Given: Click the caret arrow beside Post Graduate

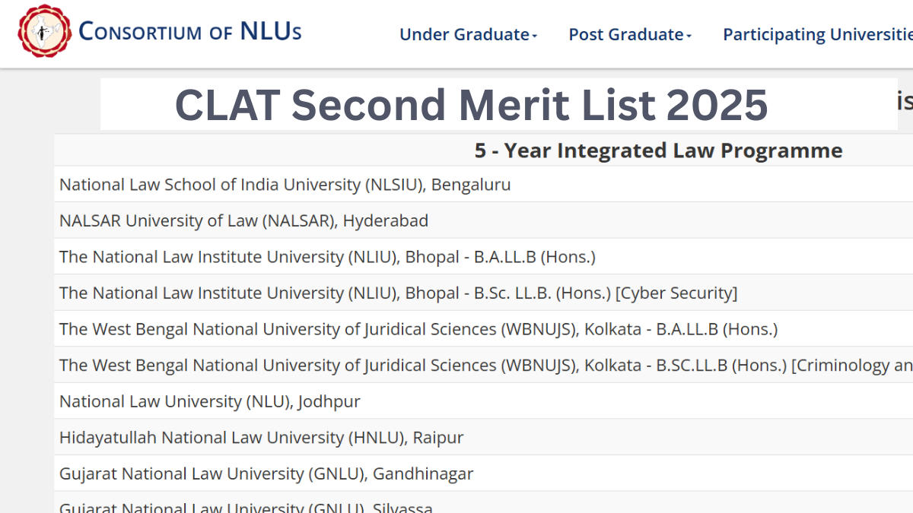Looking at the screenshot, I should point(689,36).
